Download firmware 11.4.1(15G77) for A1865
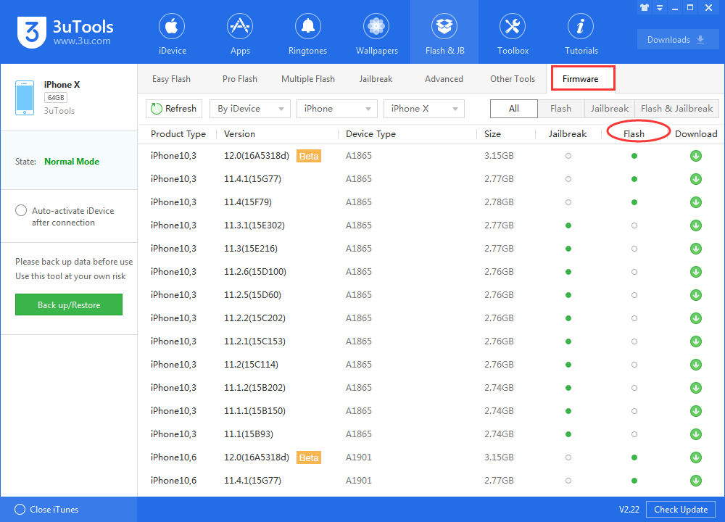 696,179
